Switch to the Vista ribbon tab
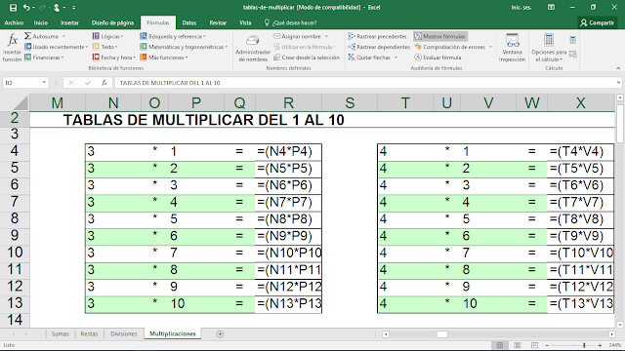The height and width of the screenshot is (351, 625). tap(245, 23)
